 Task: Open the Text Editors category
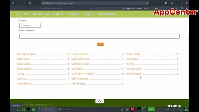132,59
